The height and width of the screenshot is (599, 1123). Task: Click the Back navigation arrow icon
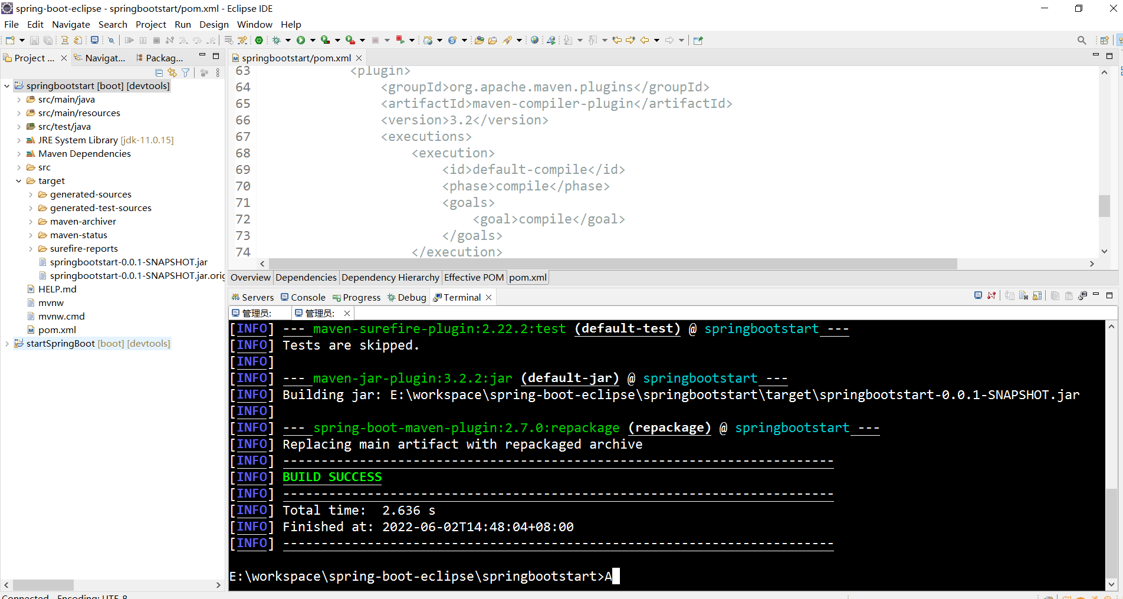tap(645, 40)
